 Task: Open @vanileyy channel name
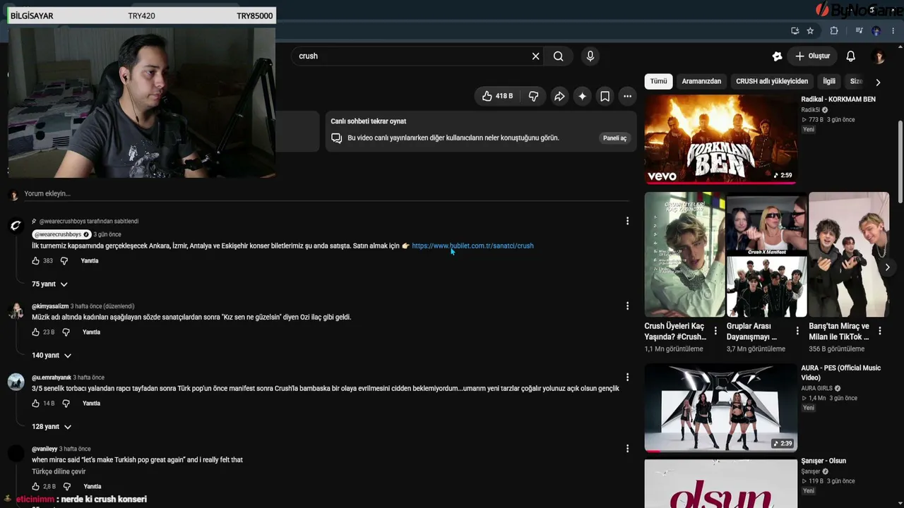[x=44, y=449]
